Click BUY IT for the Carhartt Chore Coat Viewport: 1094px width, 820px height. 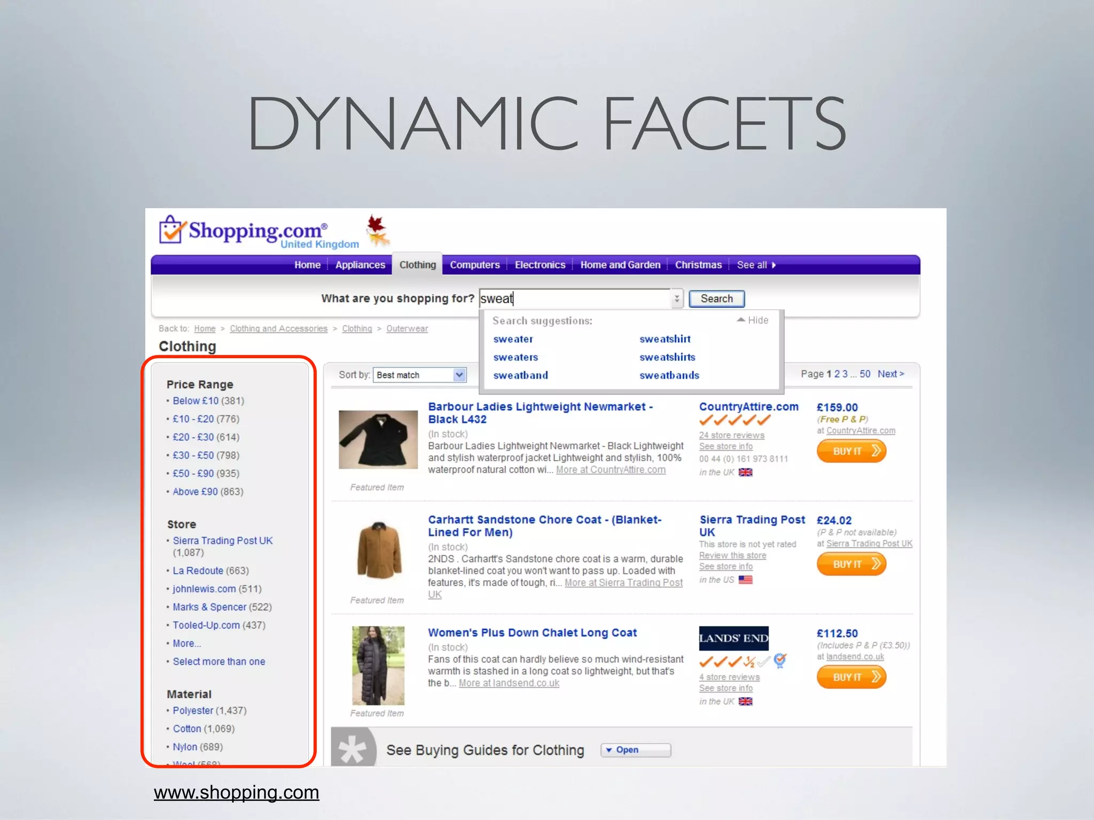pos(851,564)
